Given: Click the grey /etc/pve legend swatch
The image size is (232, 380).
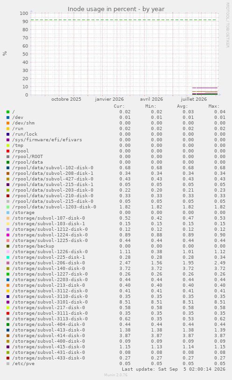Looking at the screenshot, I should click(8, 364).
